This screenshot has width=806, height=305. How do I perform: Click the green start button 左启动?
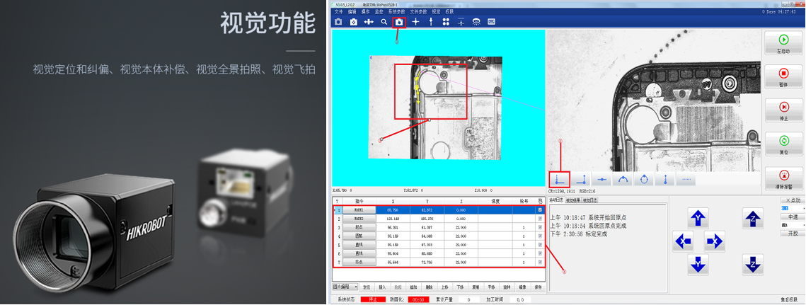783,43
